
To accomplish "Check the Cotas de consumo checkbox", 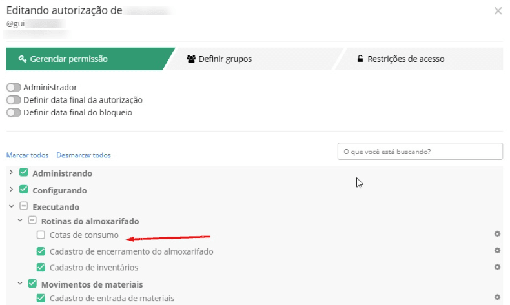I will point(41,235).
